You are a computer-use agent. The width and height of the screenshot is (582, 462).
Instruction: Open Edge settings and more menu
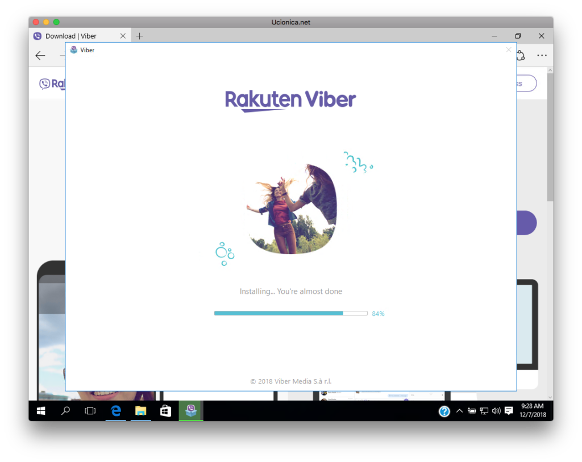(542, 55)
